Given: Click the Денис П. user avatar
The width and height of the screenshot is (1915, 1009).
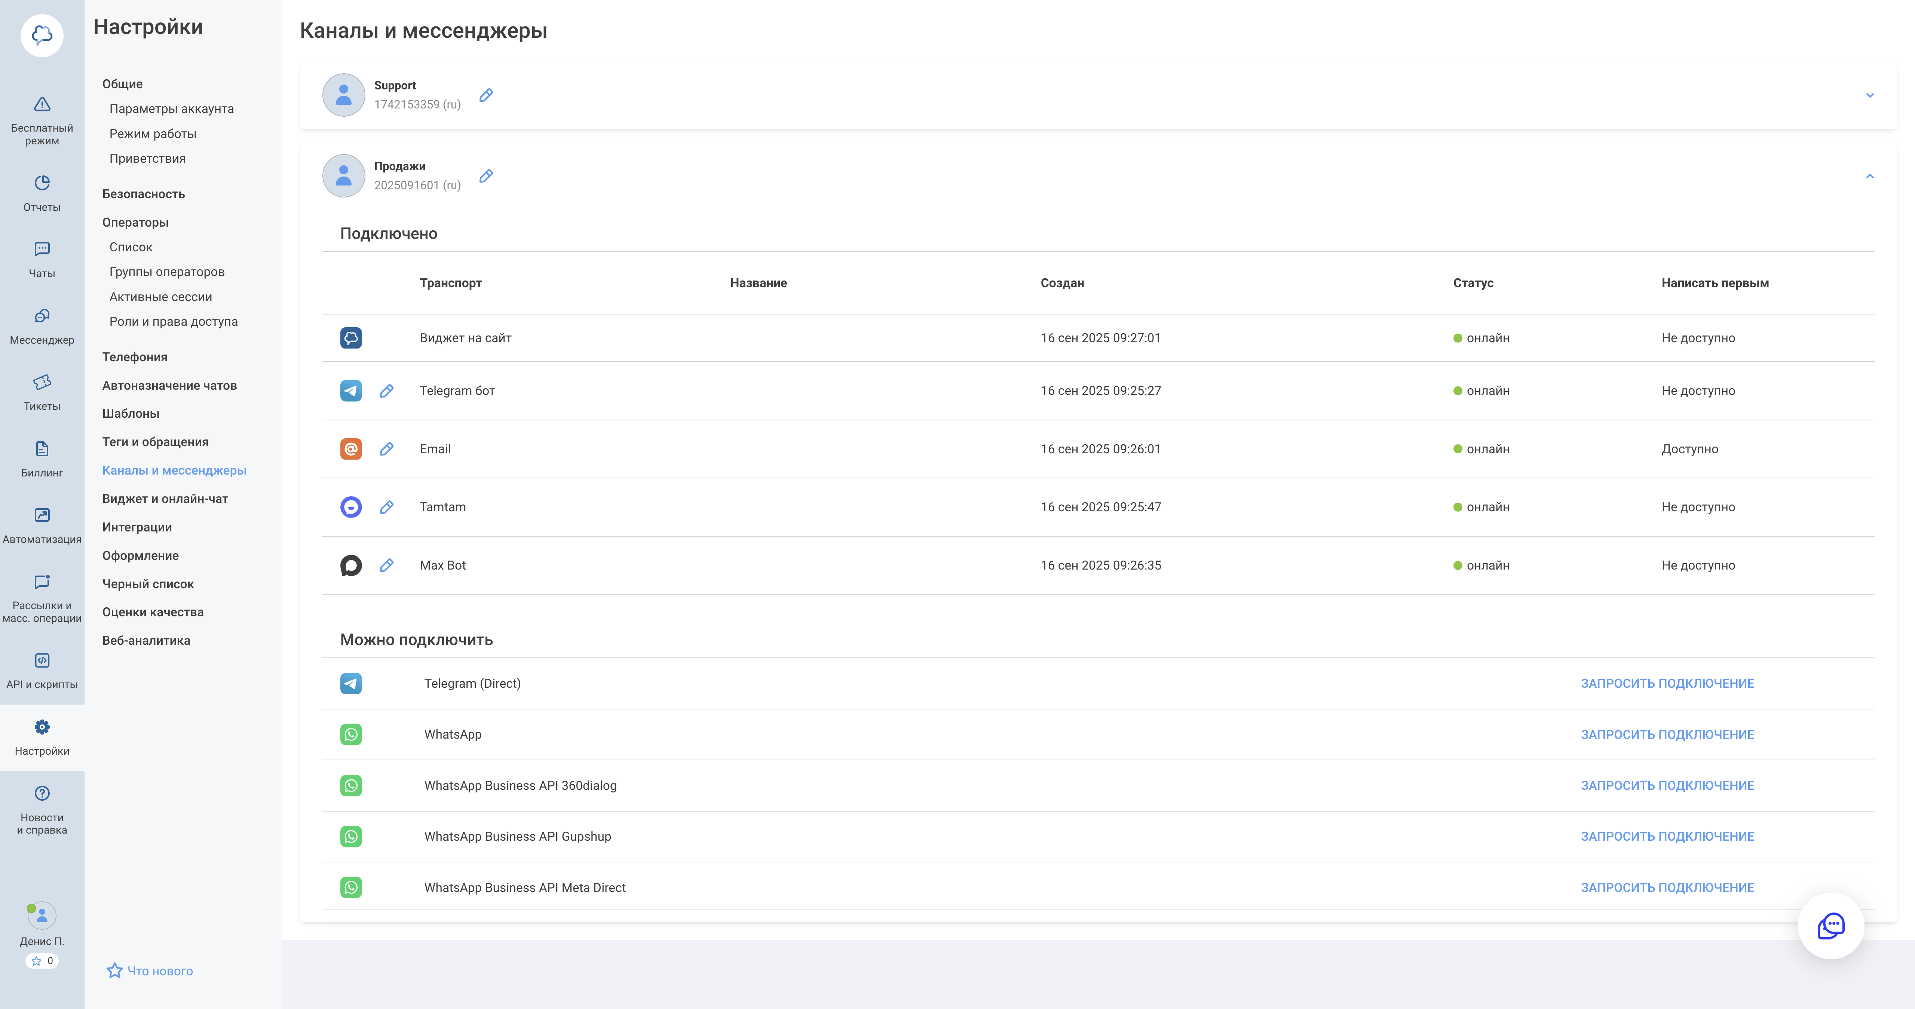Looking at the screenshot, I should tap(42, 916).
